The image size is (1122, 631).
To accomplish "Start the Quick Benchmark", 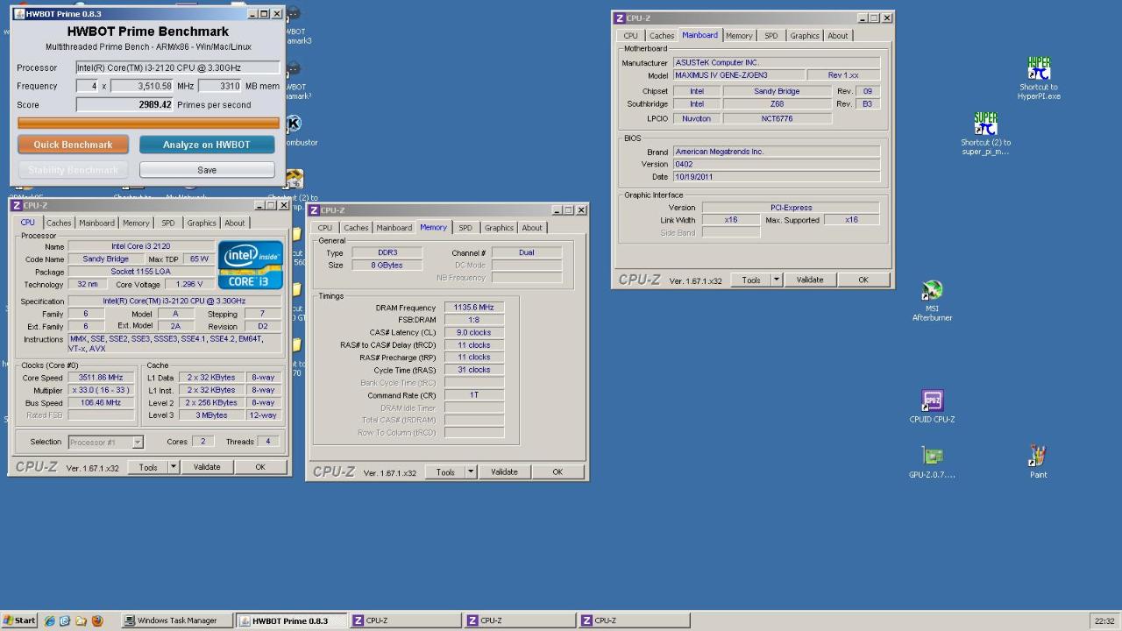I will 73,145.
